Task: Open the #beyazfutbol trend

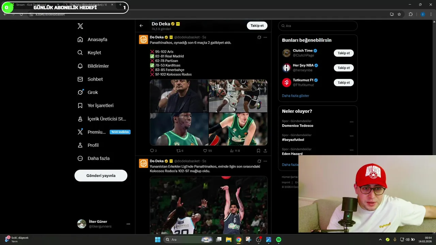Action: [x=293, y=140]
